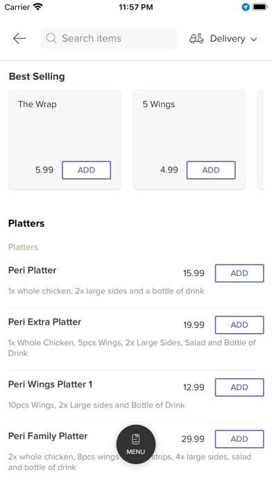Click the search magnifier icon
272x484 pixels.
[x=51, y=38]
